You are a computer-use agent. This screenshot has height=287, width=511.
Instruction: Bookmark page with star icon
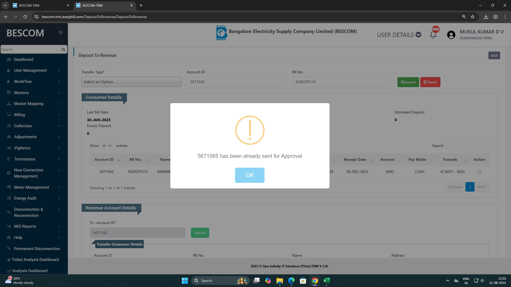[473, 17]
